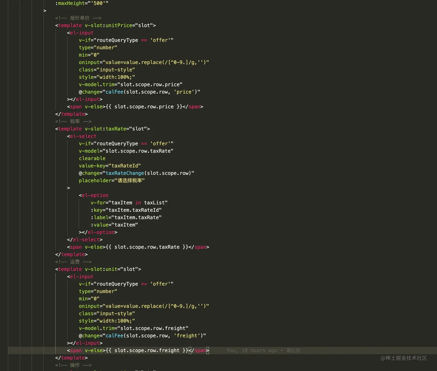Click the span showing slot.scope.row.taxRate
437x371 pixels.
(x=138, y=247)
